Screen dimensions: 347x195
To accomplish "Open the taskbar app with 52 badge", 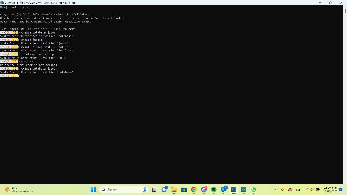I will [224, 190].
